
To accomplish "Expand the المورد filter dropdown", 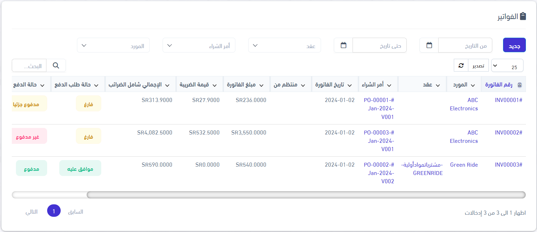I will 113,46.
